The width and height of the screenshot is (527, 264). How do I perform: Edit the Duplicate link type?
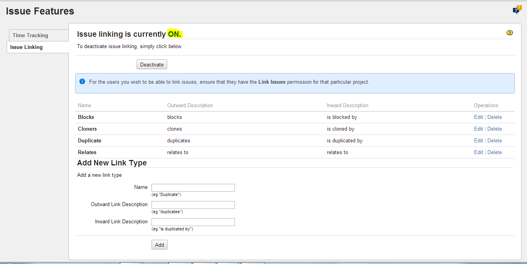point(478,140)
